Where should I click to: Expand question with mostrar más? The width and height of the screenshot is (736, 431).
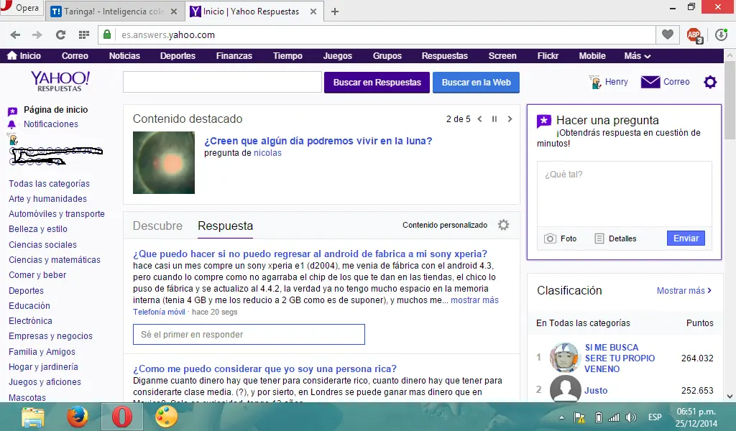click(x=474, y=300)
